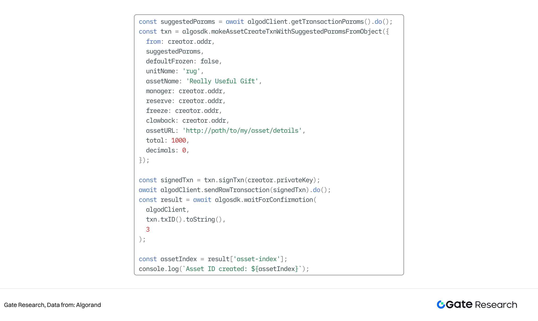Viewport: 538px width, 321px height.
Task: Click the 'reserve: creator.addr' line
Action: tap(186, 101)
